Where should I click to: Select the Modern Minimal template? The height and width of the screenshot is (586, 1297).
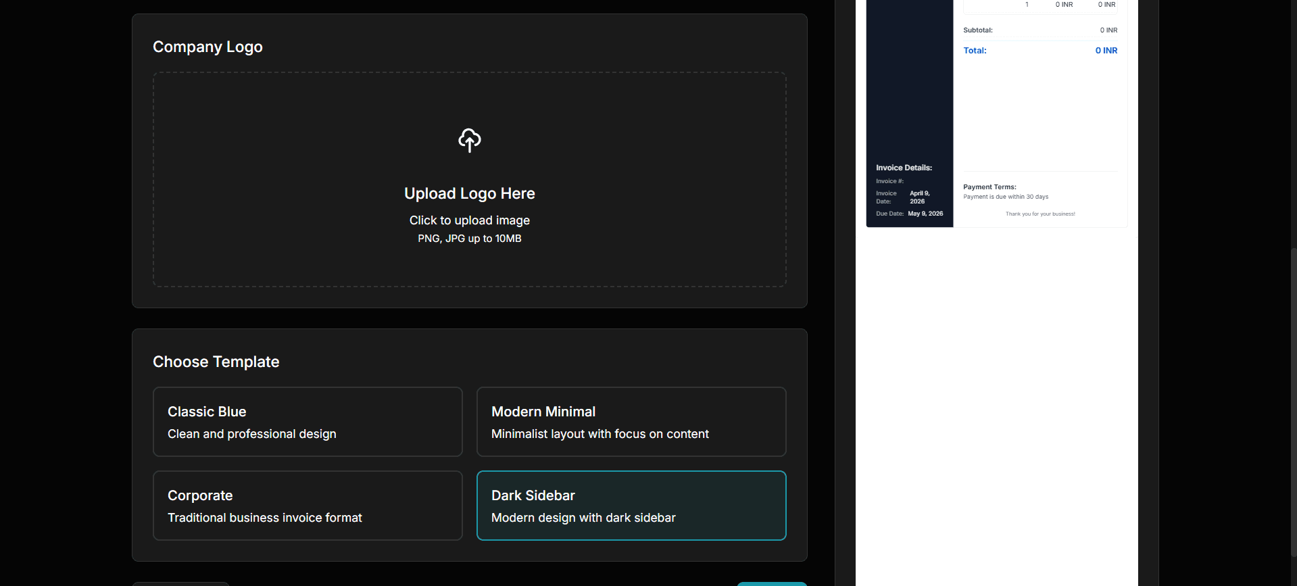pyautogui.click(x=631, y=422)
